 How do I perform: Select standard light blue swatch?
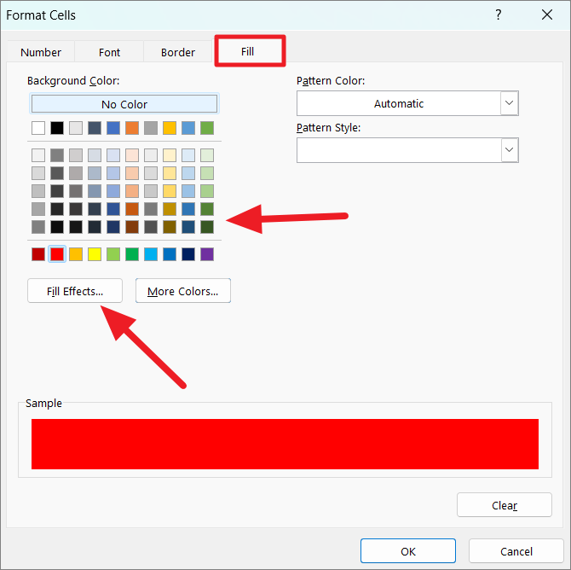[x=151, y=254]
